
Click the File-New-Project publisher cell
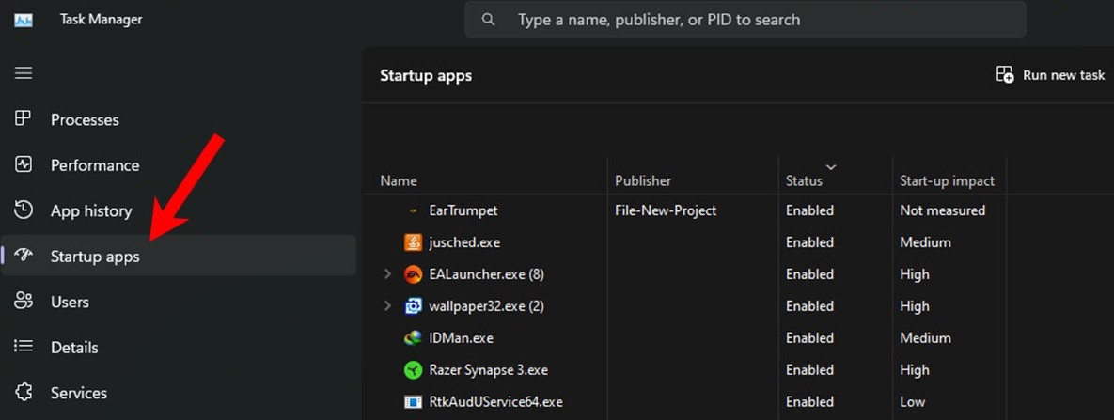pyautogui.click(x=666, y=210)
